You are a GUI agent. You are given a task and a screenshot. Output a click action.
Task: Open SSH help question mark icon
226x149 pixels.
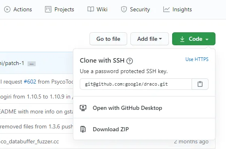tap(130, 61)
